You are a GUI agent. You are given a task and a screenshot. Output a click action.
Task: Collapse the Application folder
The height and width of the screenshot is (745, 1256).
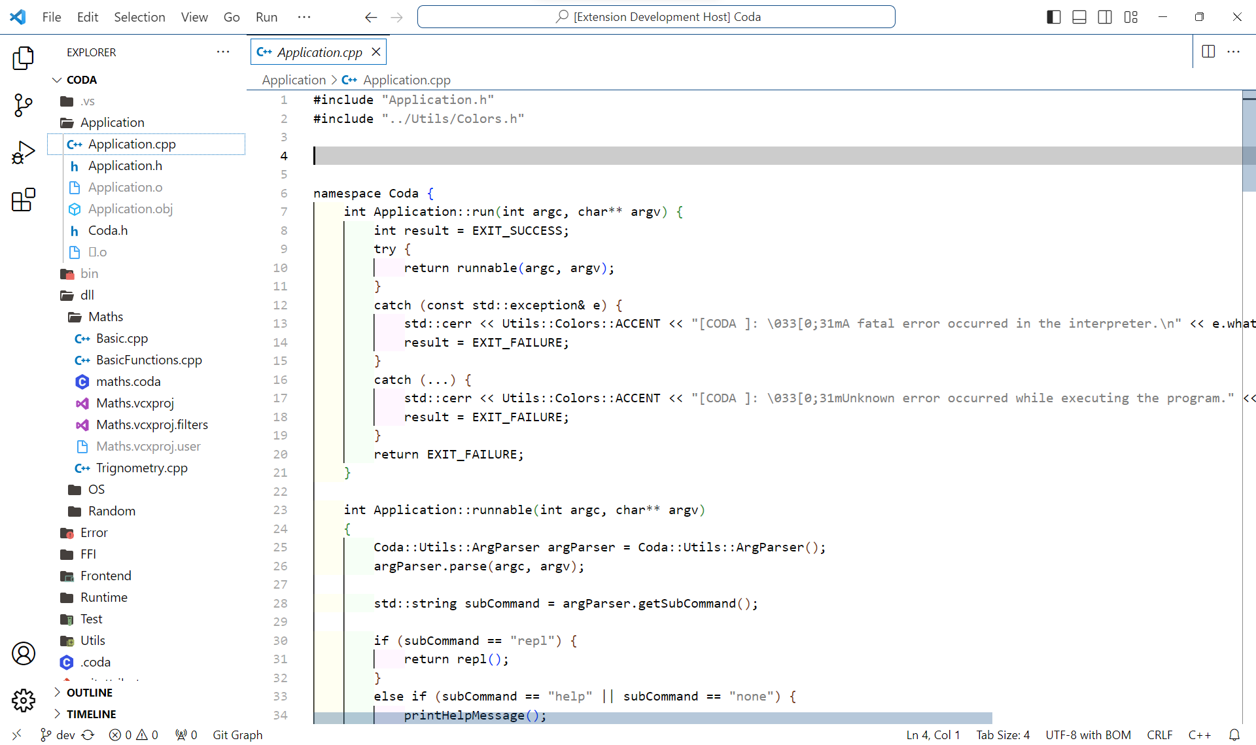click(148, 123)
